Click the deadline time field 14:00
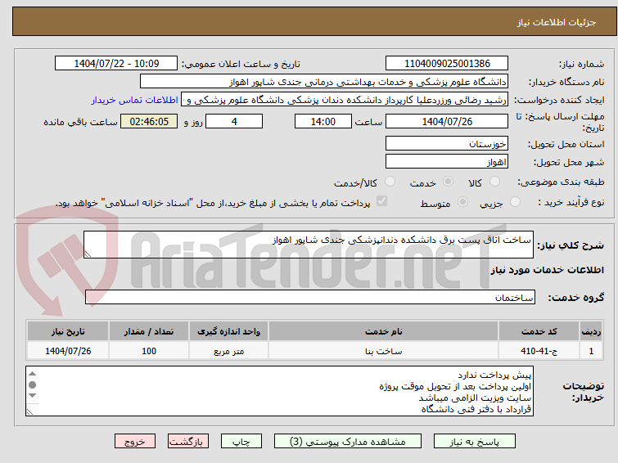 tap(323, 121)
